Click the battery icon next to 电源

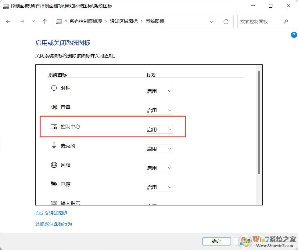pos(54,184)
